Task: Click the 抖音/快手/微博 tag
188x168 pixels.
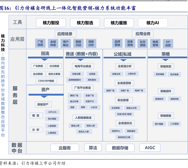Action: [x=124, y=114]
